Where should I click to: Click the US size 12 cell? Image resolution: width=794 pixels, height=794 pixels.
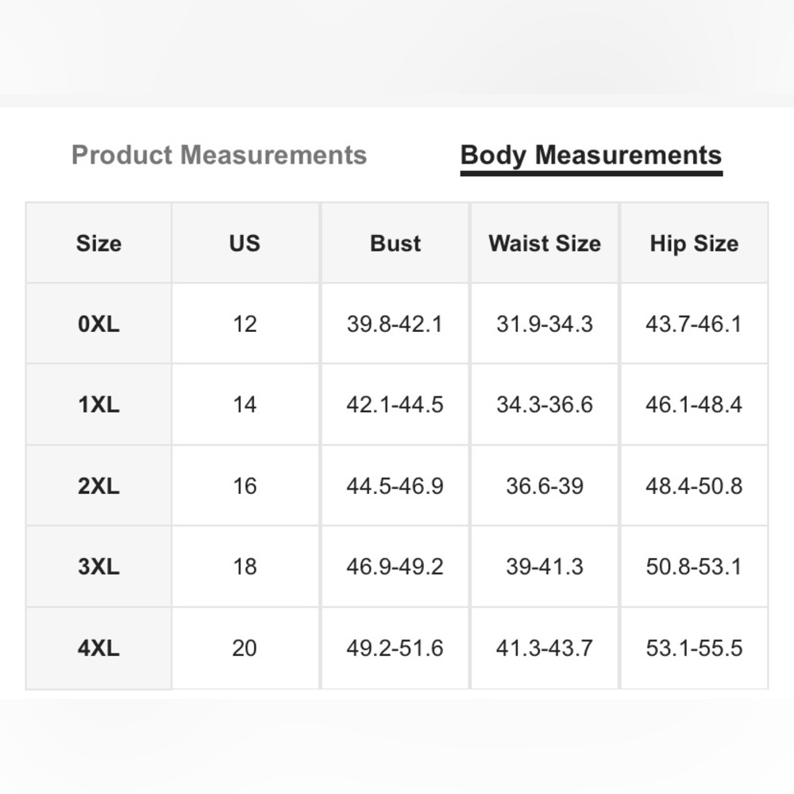pyautogui.click(x=245, y=324)
